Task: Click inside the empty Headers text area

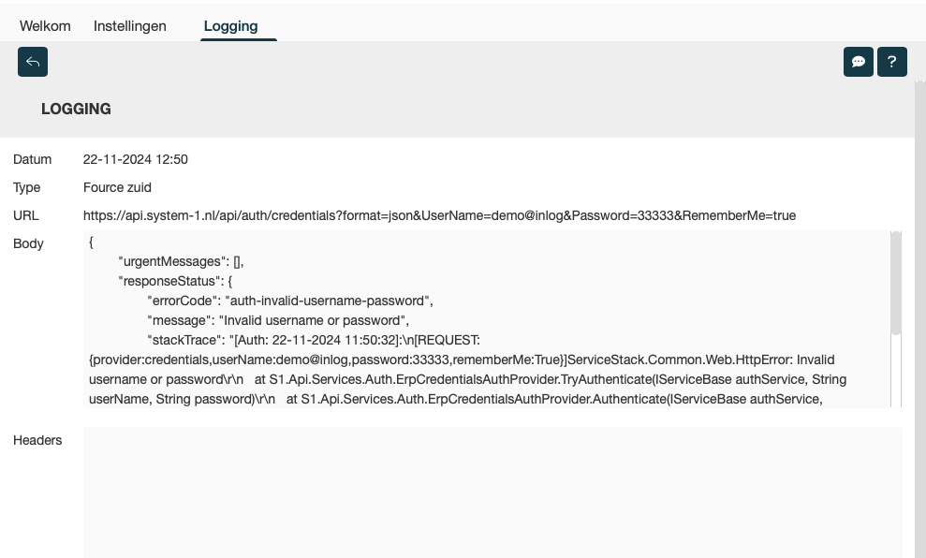Action: click(x=492, y=492)
